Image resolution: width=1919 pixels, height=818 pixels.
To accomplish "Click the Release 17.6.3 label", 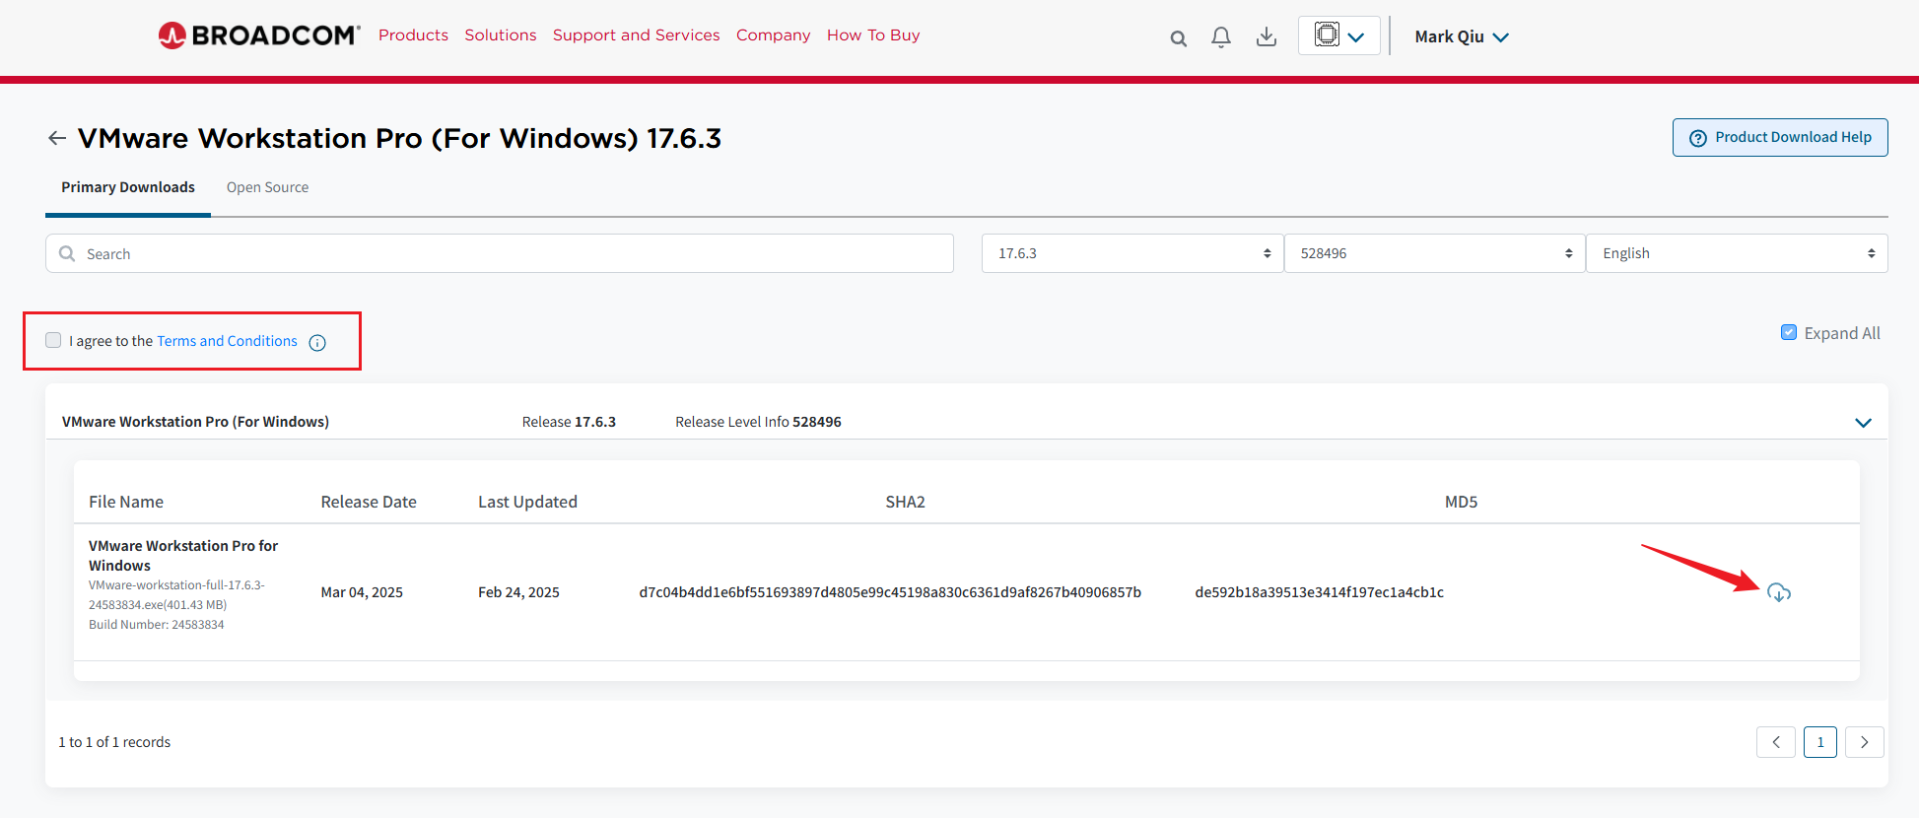I will (x=569, y=422).
